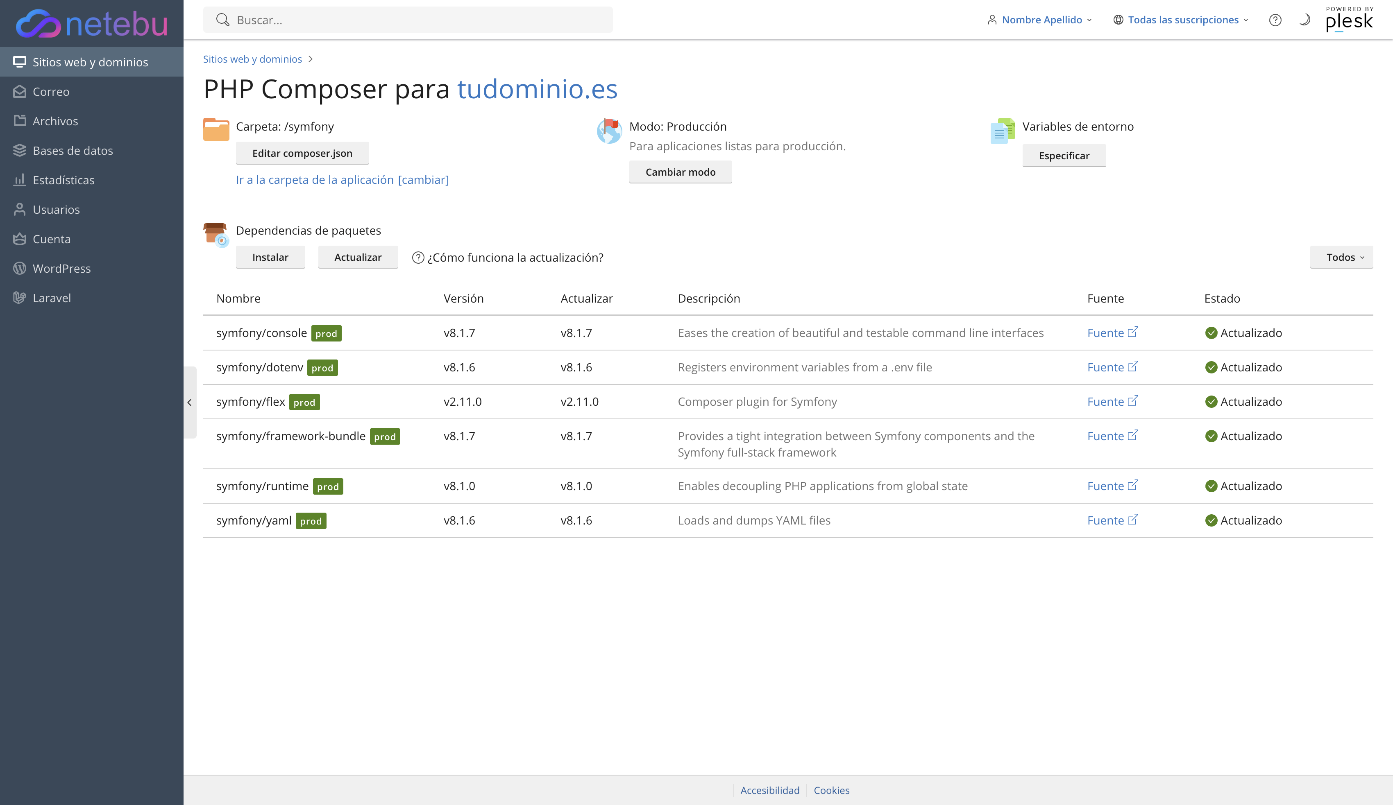Image resolution: width=1393 pixels, height=805 pixels.
Task: Sort by Versión column header
Action: click(x=463, y=298)
